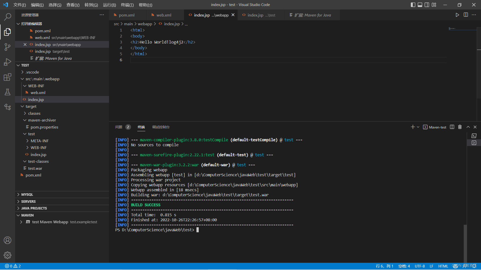Image resolution: width=481 pixels, height=270 pixels.
Task: Split the editor to the right
Action: 466,15
